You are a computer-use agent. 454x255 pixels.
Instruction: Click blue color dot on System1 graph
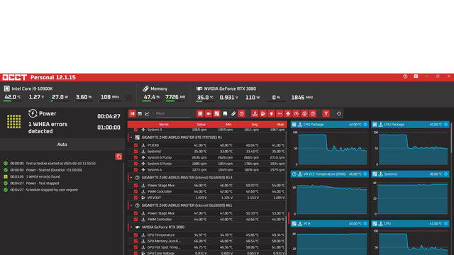tap(446, 174)
